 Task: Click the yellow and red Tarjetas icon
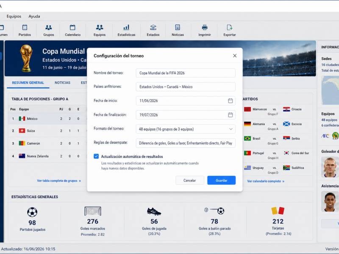(278, 210)
